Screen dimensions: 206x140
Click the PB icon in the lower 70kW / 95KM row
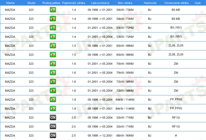pyautogui.click(x=53, y=73)
